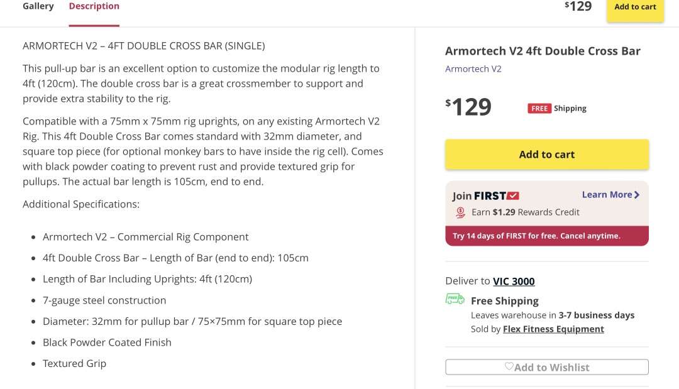Switch to the Gallery tab
The image size is (679, 389).
coord(38,6)
